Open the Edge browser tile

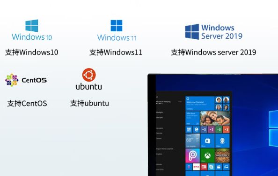coord(196,129)
